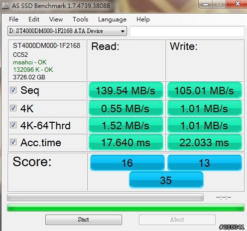Click the green overall progress bar
The width and height of the screenshot is (247, 231).
[125, 208]
